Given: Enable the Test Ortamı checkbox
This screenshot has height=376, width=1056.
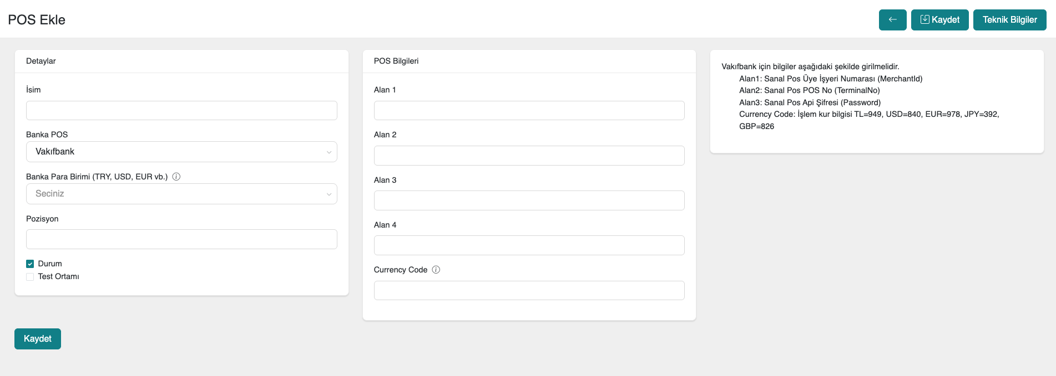Looking at the screenshot, I should (x=30, y=277).
